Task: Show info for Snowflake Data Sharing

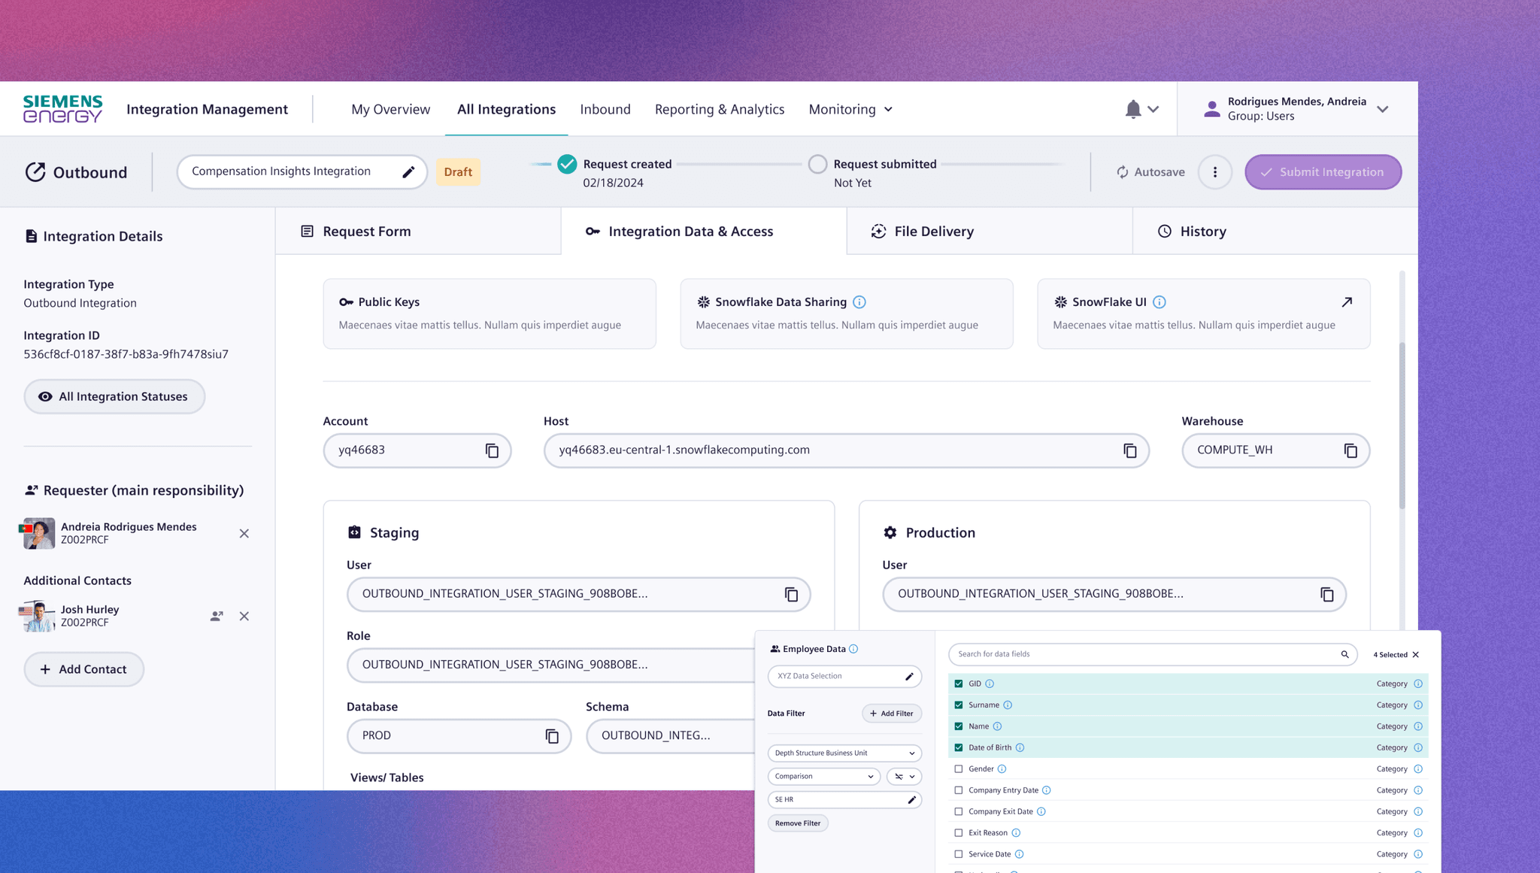Action: pos(859,302)
